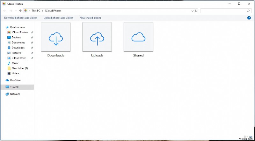Click the Quick access star icon
The height and width of the screenshot is (141, 255).
click(x=7, y=27)
